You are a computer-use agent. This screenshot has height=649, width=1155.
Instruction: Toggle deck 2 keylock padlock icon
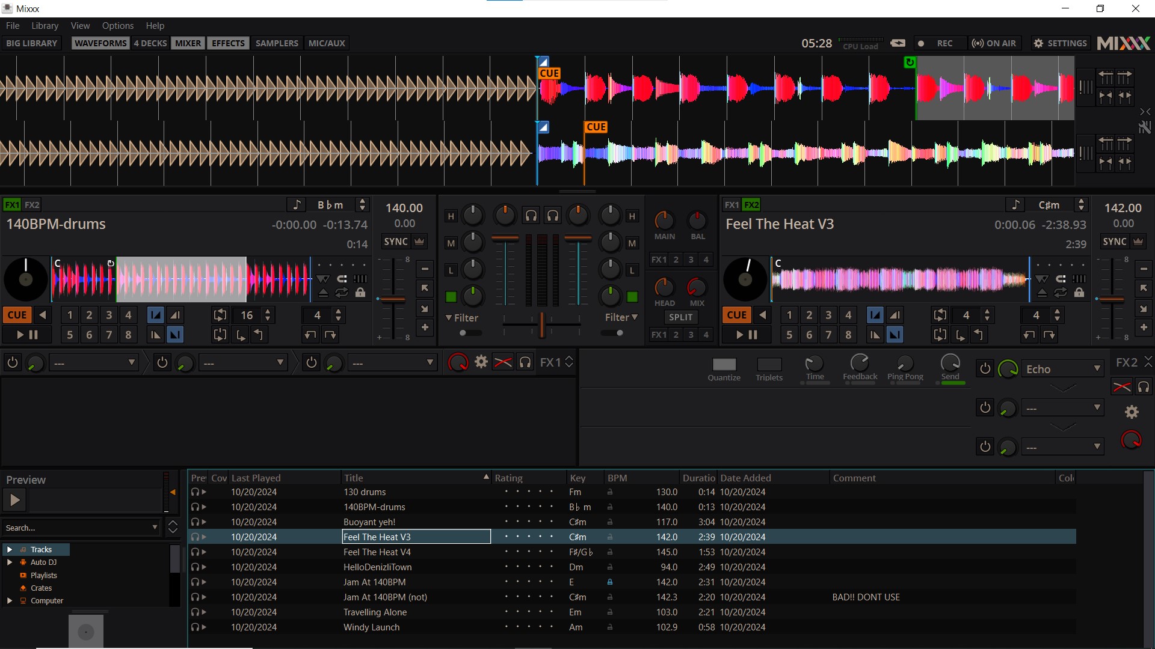1079,293
